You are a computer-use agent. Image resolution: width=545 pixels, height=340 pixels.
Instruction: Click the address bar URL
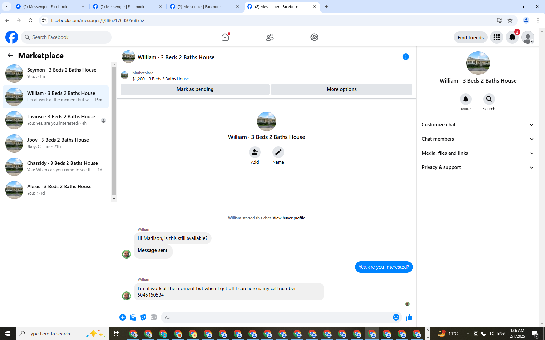click(x=98, y=20)
